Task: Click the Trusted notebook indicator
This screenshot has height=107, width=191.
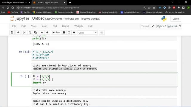Action: (145, 26)
